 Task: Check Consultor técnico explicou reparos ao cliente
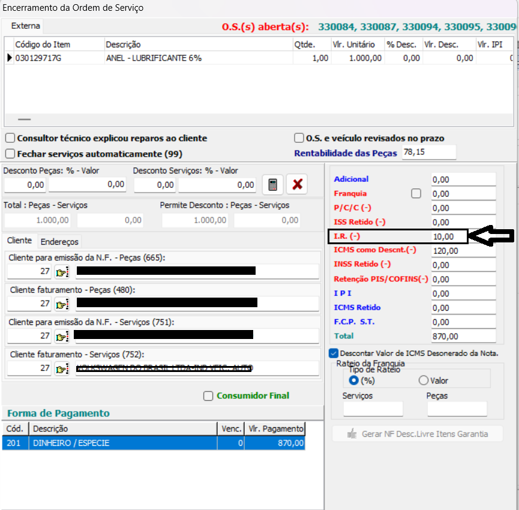coord(10,138)
